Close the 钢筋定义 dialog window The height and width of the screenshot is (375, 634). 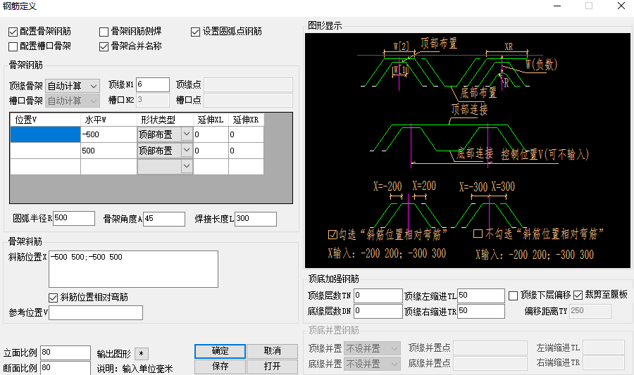tap(621, 6)
